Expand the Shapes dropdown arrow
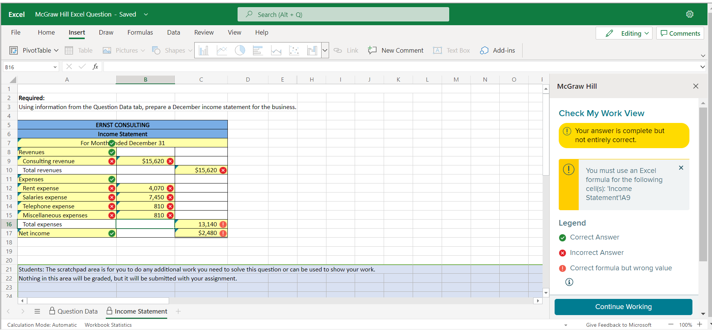The width and height of the screenshot is (712, 335). pyautogui.click(x=190, y=50)
